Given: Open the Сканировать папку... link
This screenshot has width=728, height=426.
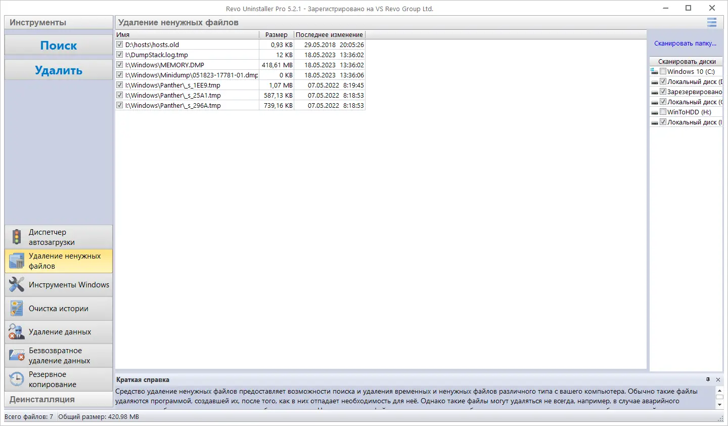Looking at the screenshot, I should click(x=685, y=44).
